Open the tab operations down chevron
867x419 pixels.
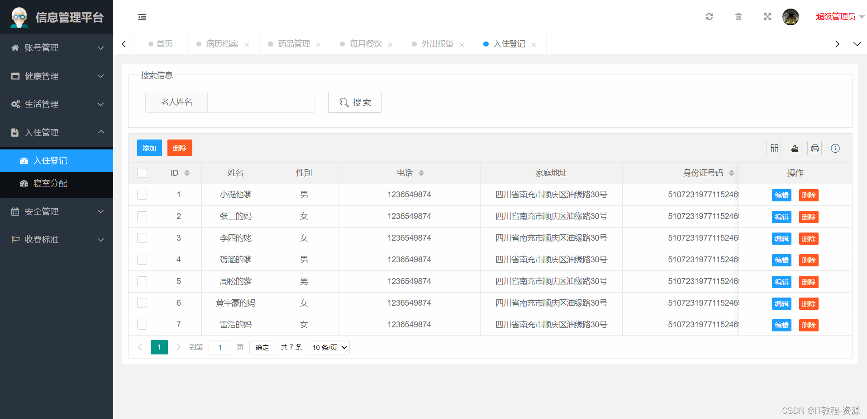(857, 44)
